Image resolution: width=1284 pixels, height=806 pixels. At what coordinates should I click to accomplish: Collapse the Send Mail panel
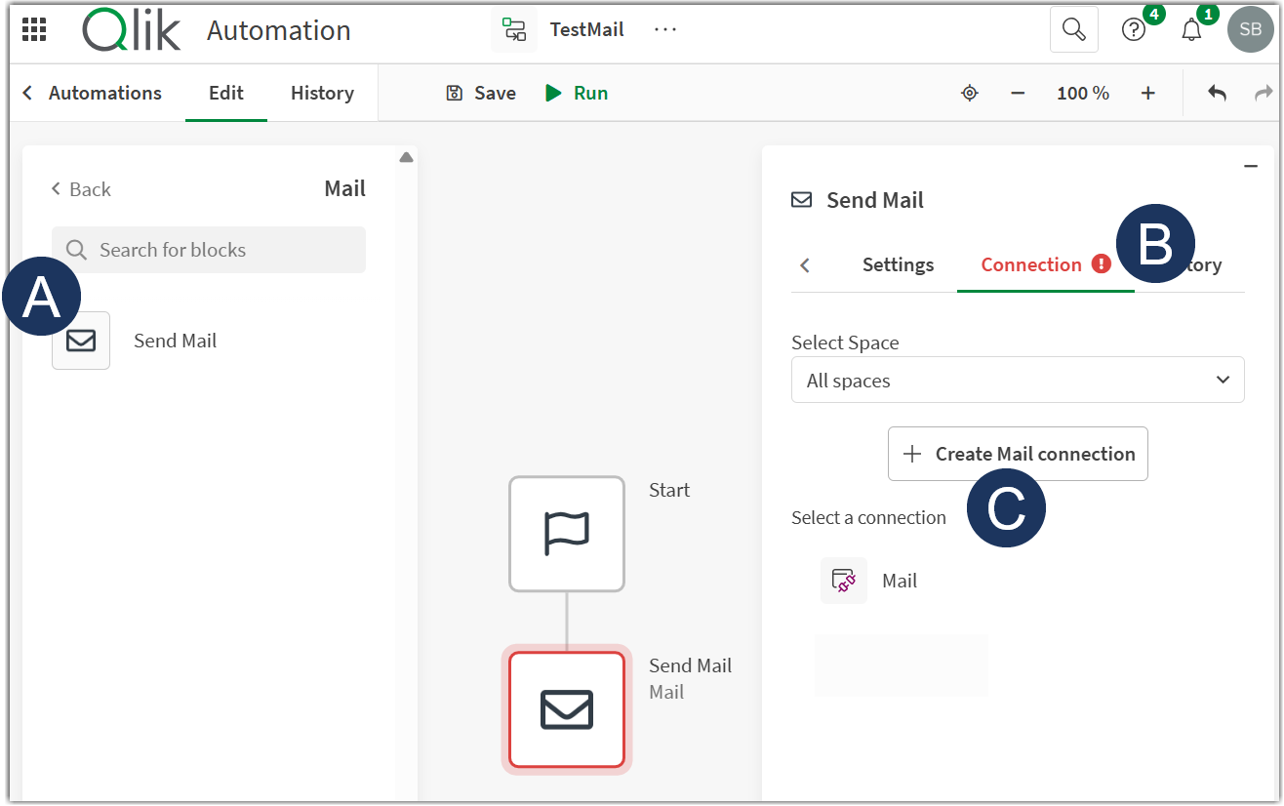point(1251,165)
